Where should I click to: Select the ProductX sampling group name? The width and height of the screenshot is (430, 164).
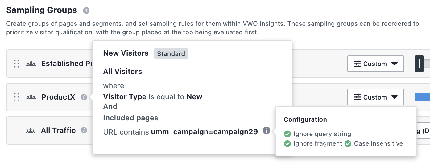pos(58,97)
